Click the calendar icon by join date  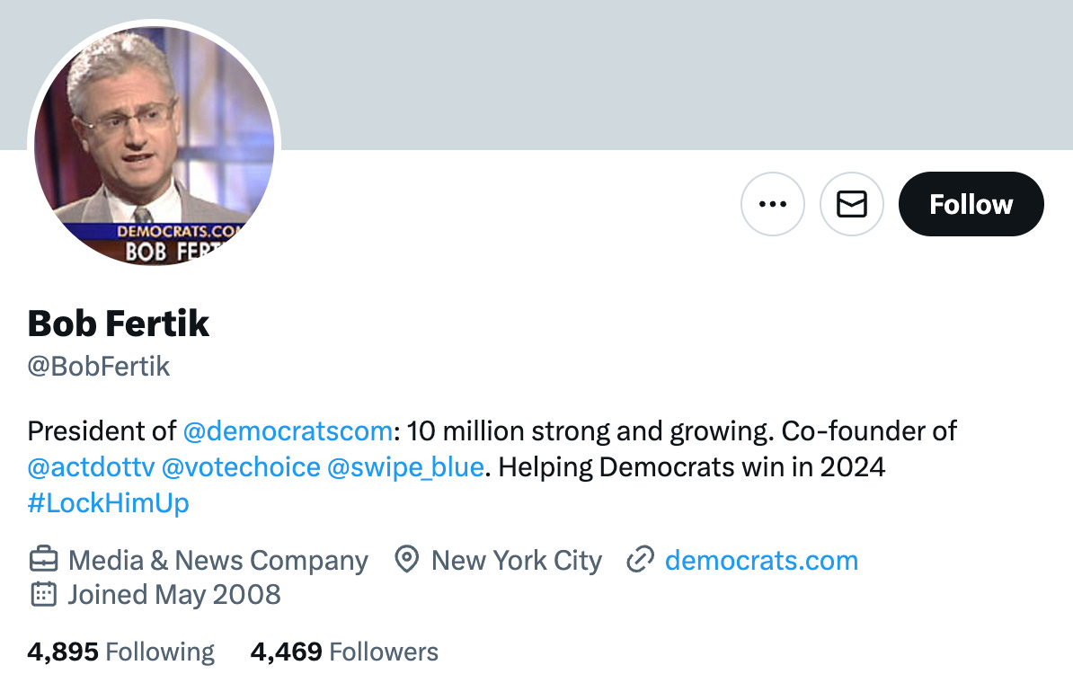[x=43, y=594]
